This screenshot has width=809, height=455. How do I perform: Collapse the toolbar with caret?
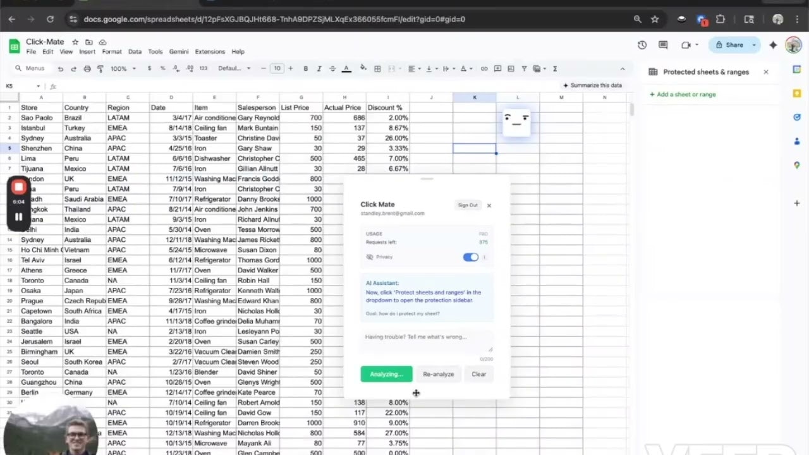click(622, 68)
